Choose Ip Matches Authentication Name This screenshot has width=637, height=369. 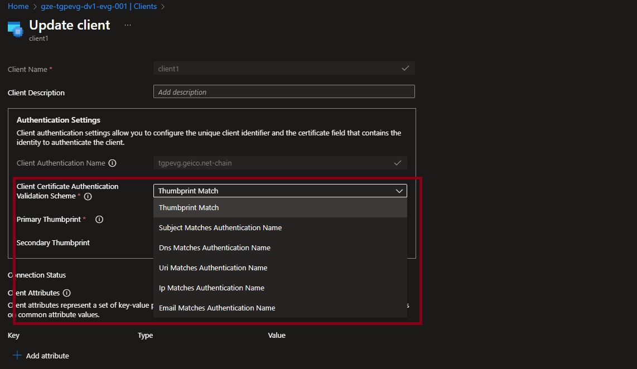(211, 288)
